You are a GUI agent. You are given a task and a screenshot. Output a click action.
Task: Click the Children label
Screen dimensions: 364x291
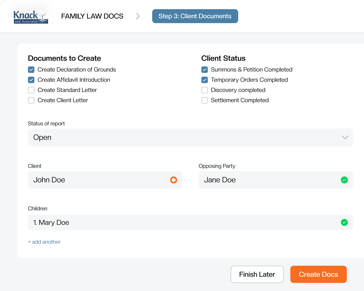[x=38, y=208]
